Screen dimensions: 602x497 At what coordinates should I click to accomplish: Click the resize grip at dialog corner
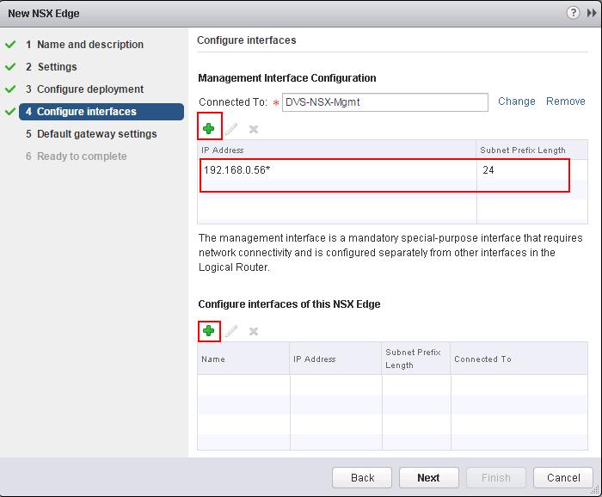[595, 490]
